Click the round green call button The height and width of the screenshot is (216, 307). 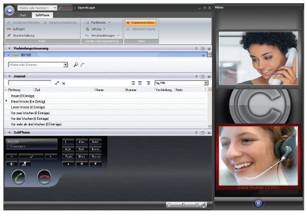[19, 177]
